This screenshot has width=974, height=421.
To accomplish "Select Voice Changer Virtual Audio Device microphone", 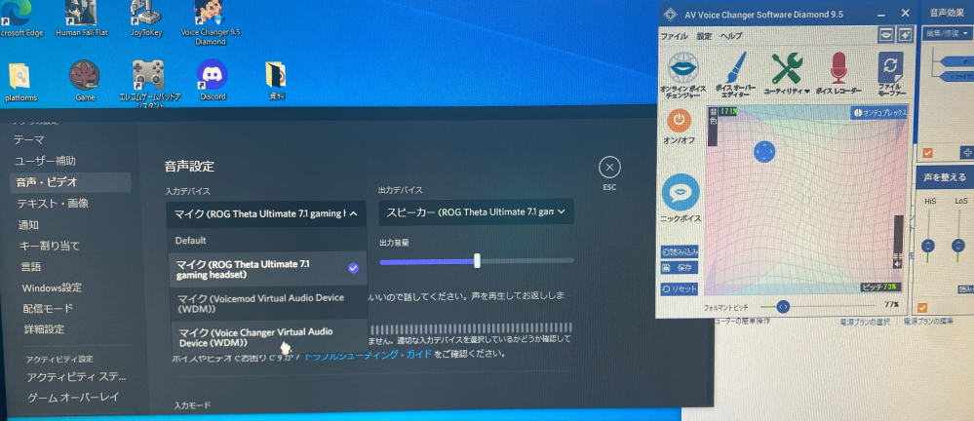I will click(268, 336).
